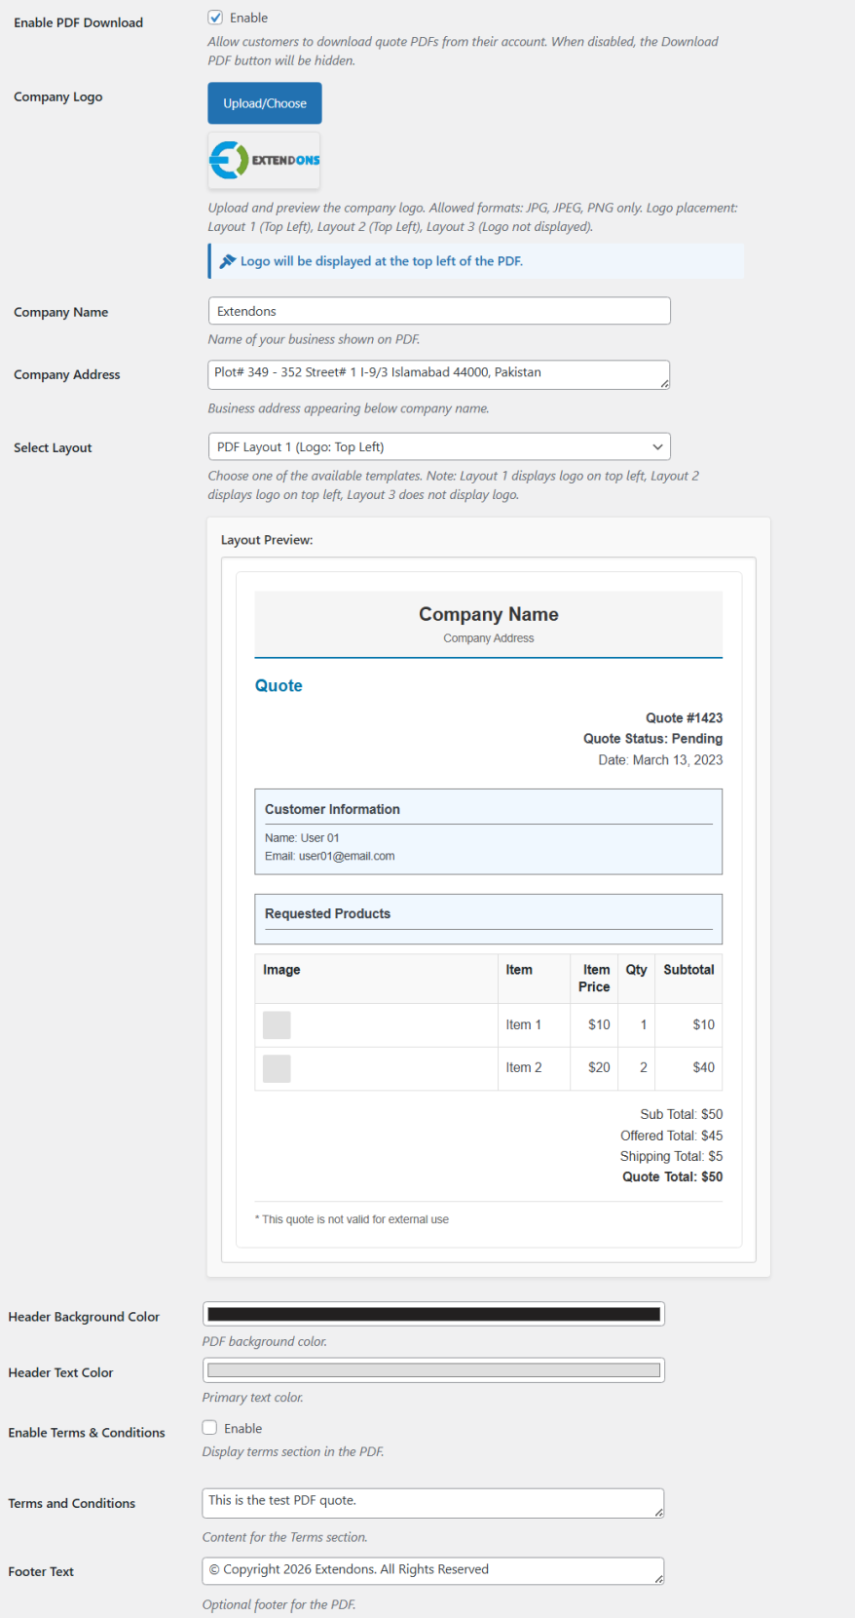The image size is (855, 1618).
Task: Click 'Email: user01@email.com' text
Action: click(x=330, y=856)
